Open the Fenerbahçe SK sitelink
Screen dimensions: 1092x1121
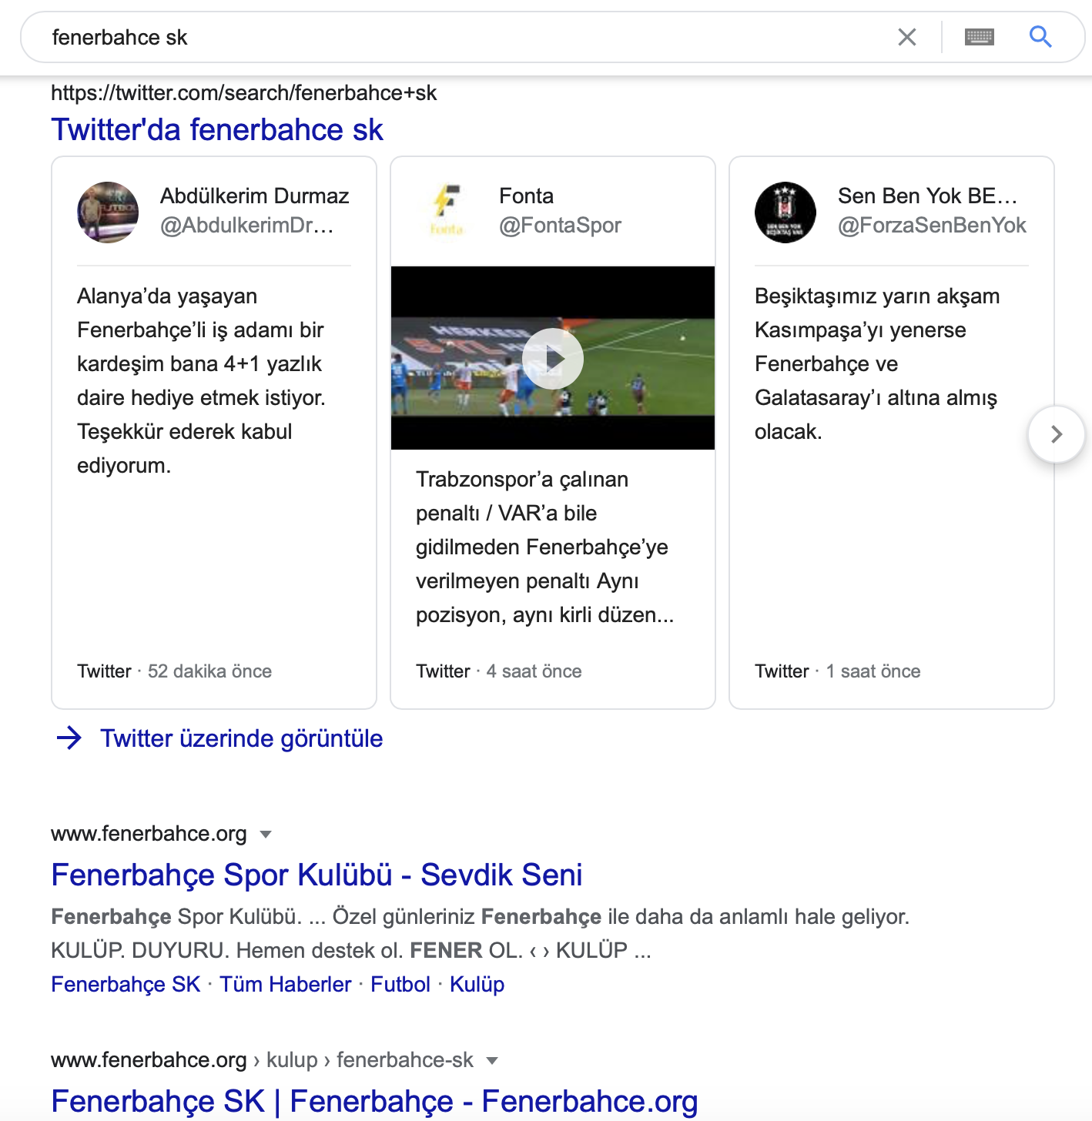[x=126, y=984]
